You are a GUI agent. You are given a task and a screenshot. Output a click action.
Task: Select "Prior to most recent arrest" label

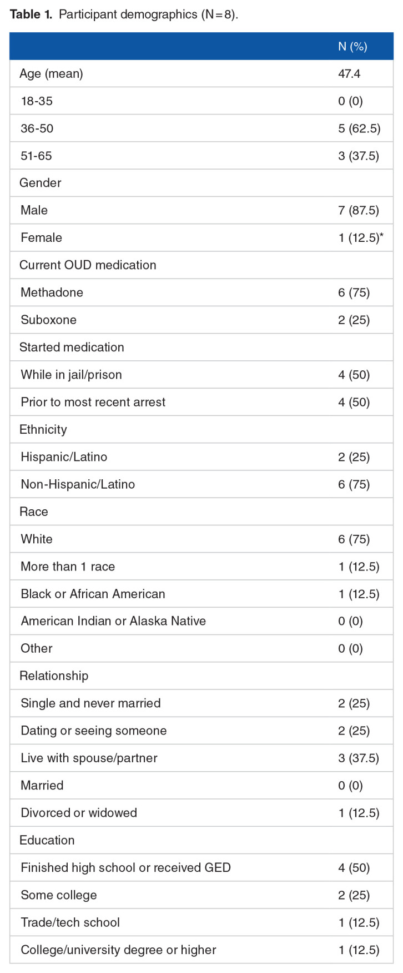pyautogui.click(x=93, y=402)
